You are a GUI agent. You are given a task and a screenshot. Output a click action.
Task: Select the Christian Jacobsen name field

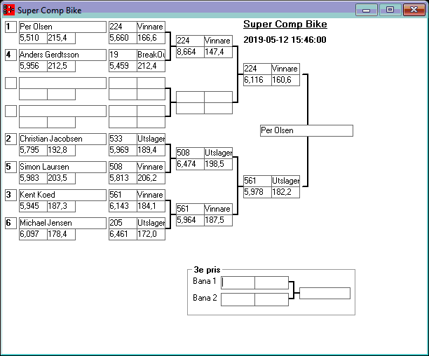(x=62, y=139)
